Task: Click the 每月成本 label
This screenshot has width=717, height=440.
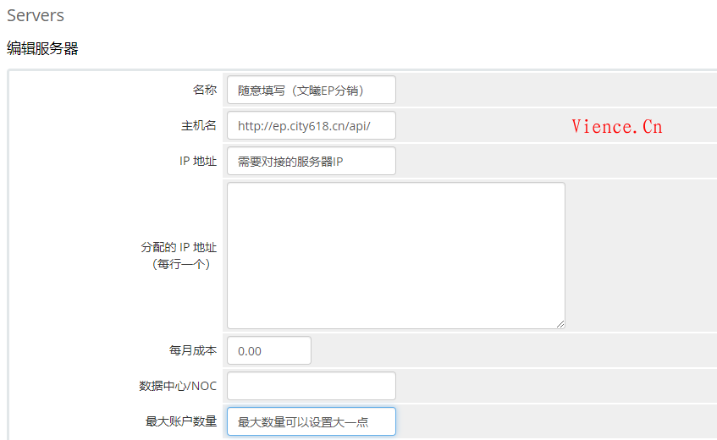Action: tap(193, 350)
